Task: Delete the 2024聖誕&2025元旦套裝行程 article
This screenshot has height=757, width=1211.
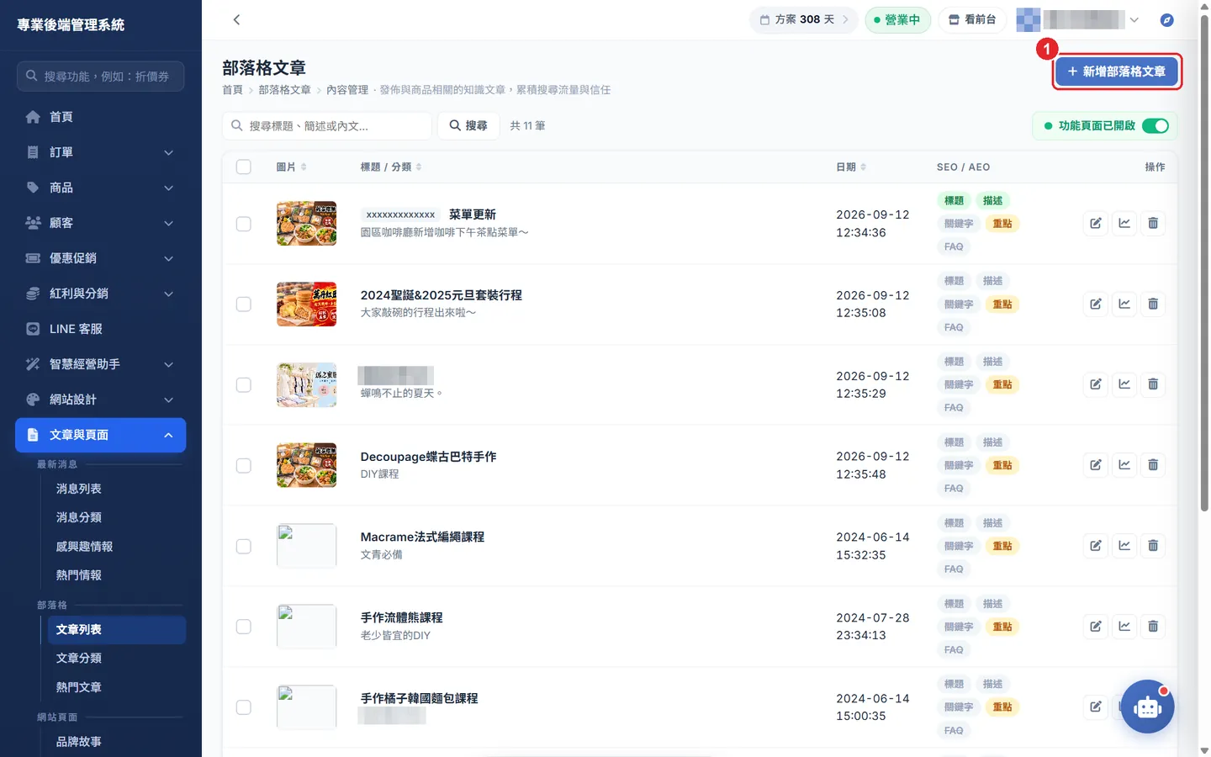Action: tap(1153, 304)
